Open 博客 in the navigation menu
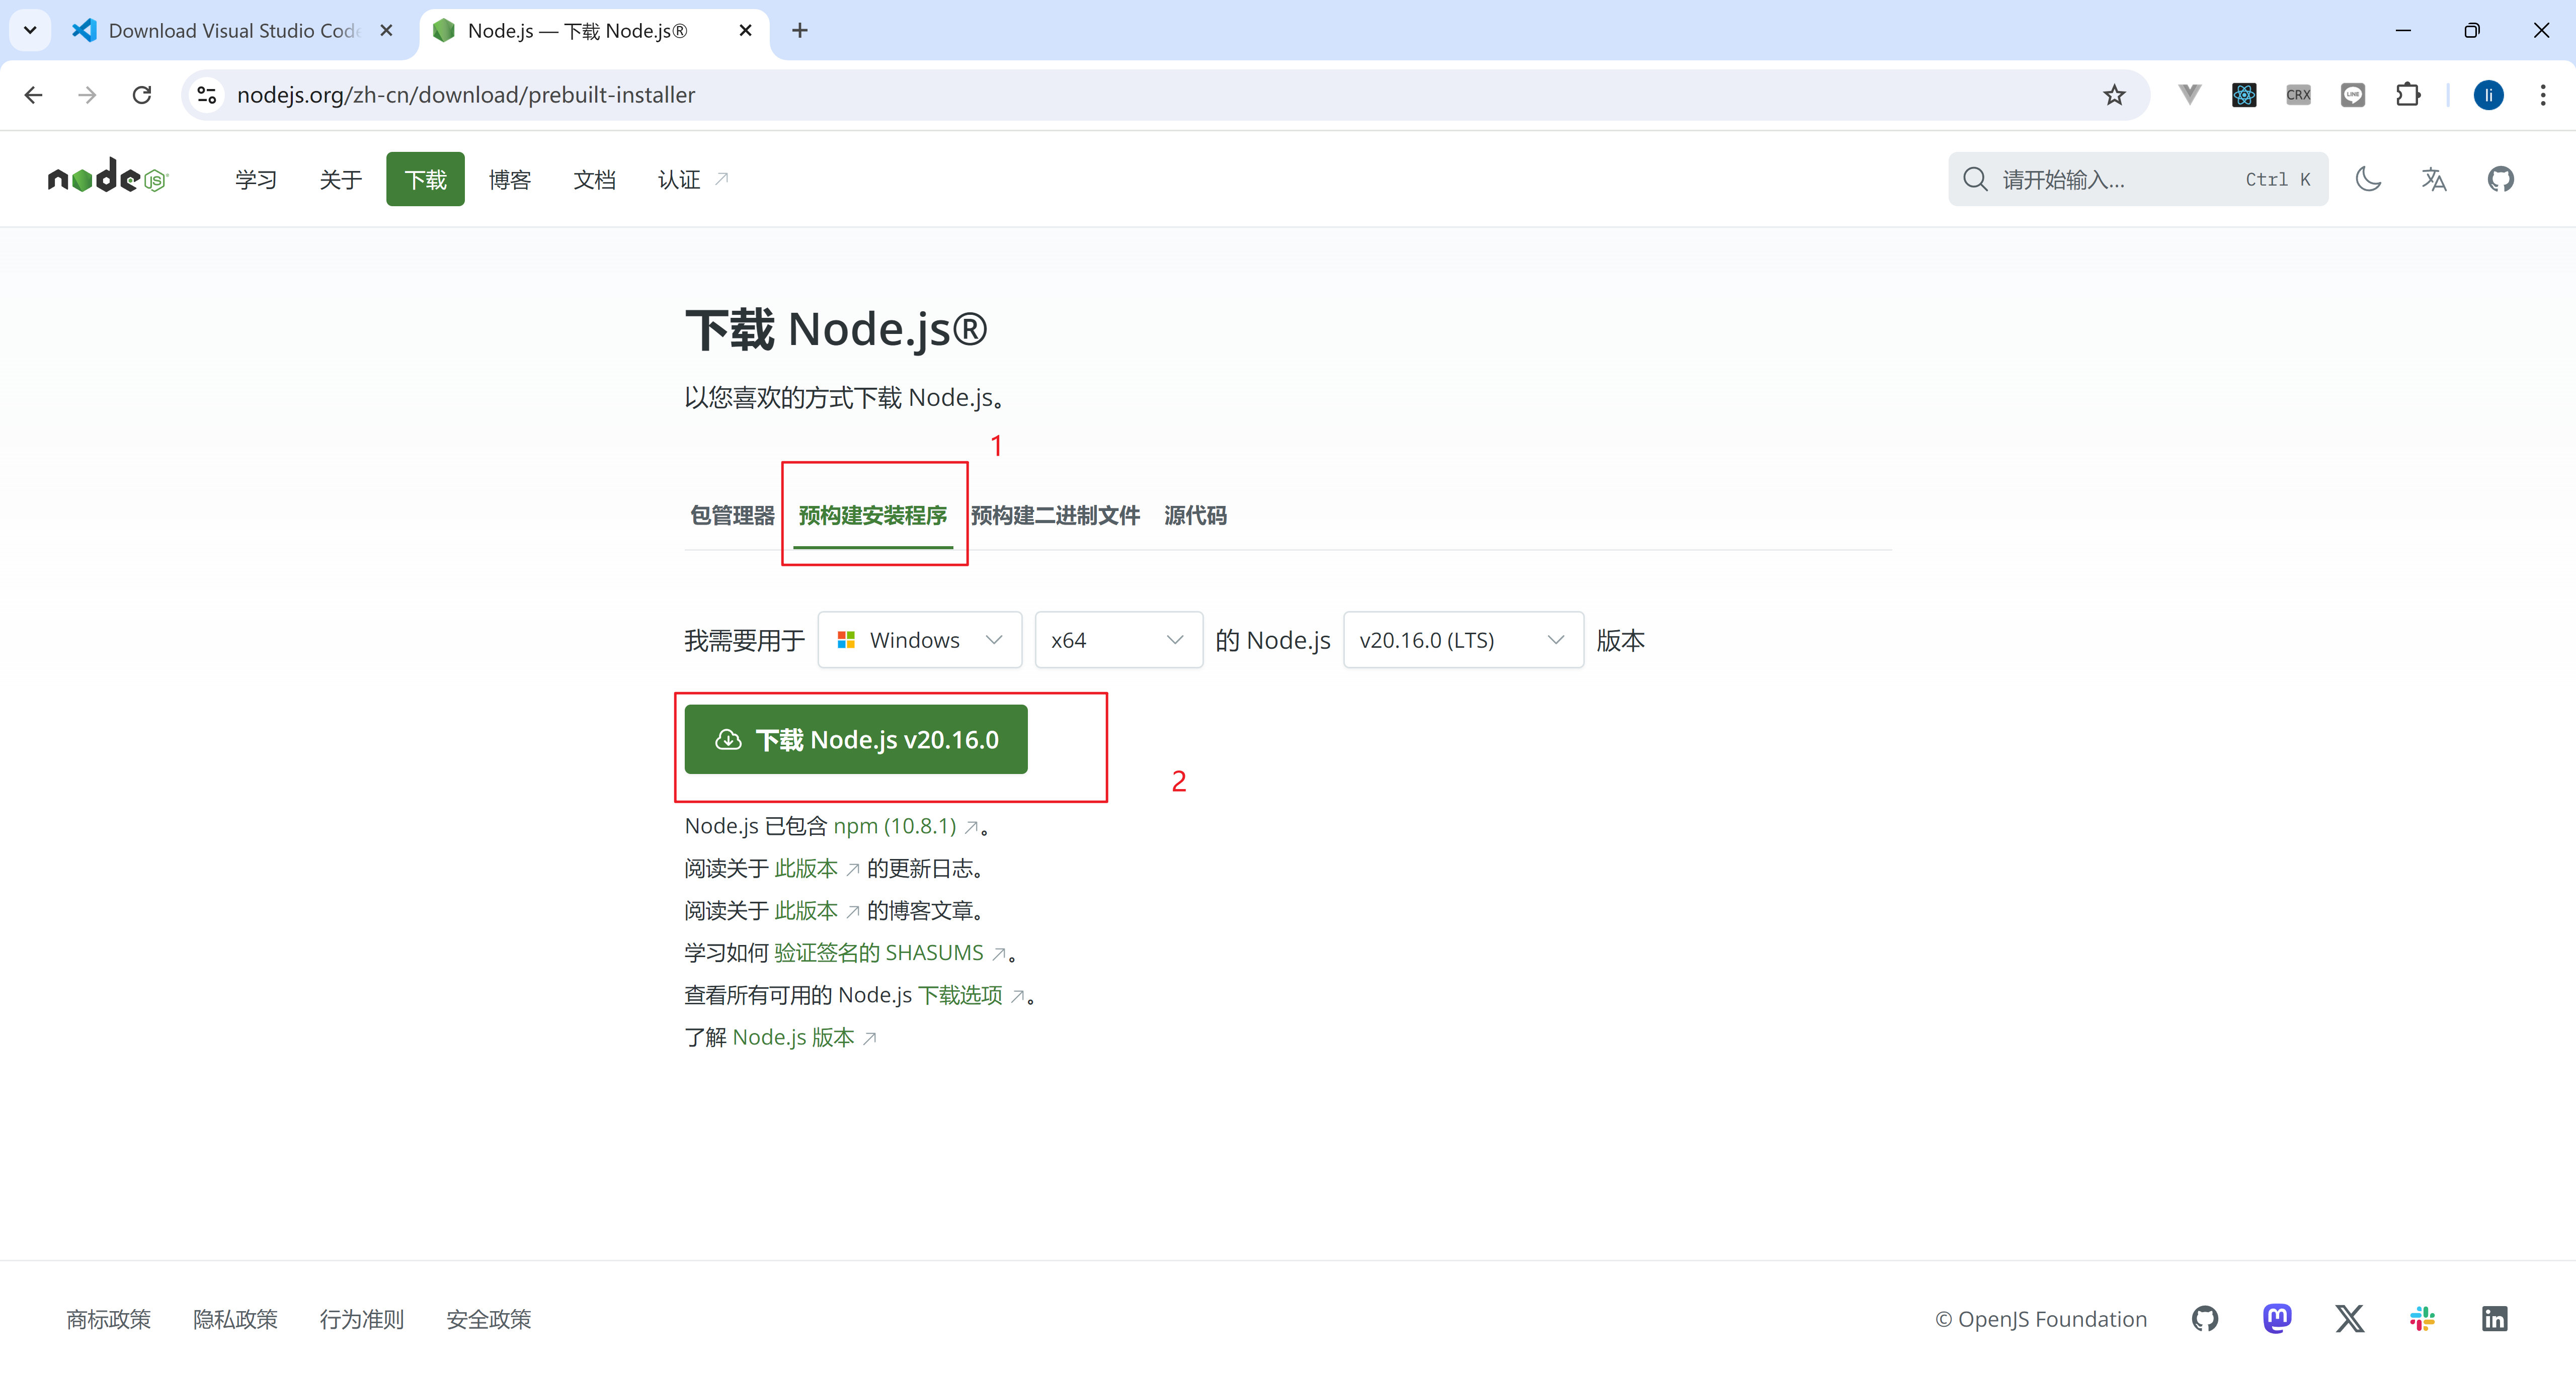Screen dimensions: 2576x1376 click(x=510, y=179)
